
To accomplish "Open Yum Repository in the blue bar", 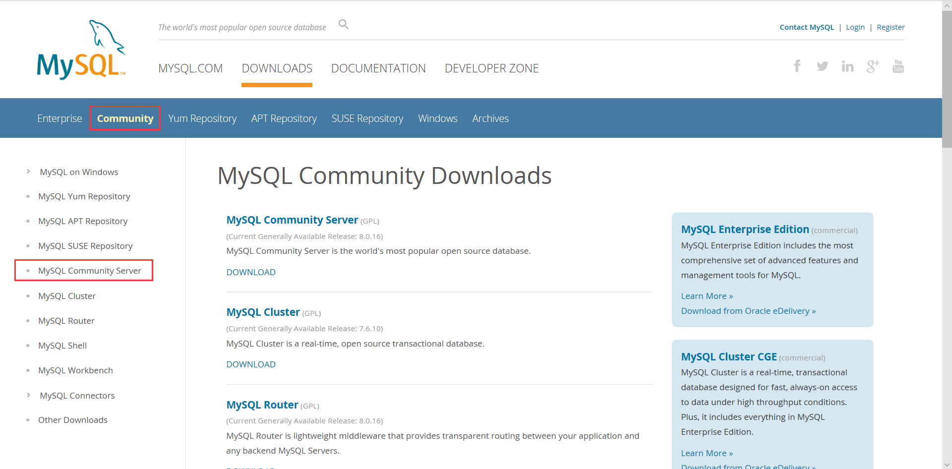I will [202, 118].
